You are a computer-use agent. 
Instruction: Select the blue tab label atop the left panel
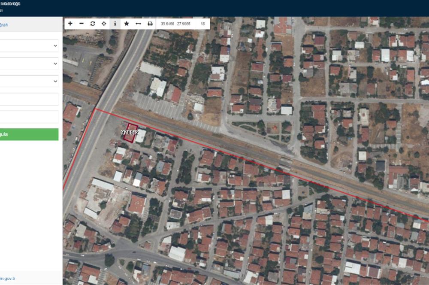click(4, 25)
